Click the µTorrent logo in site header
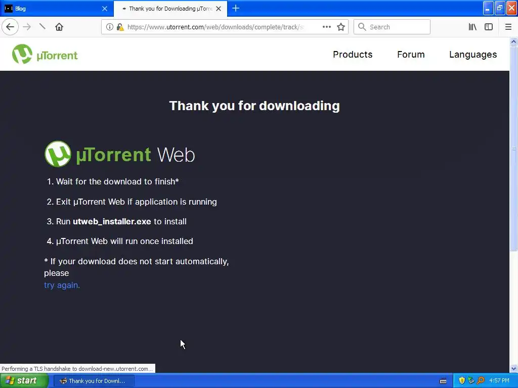 [45, 54]
